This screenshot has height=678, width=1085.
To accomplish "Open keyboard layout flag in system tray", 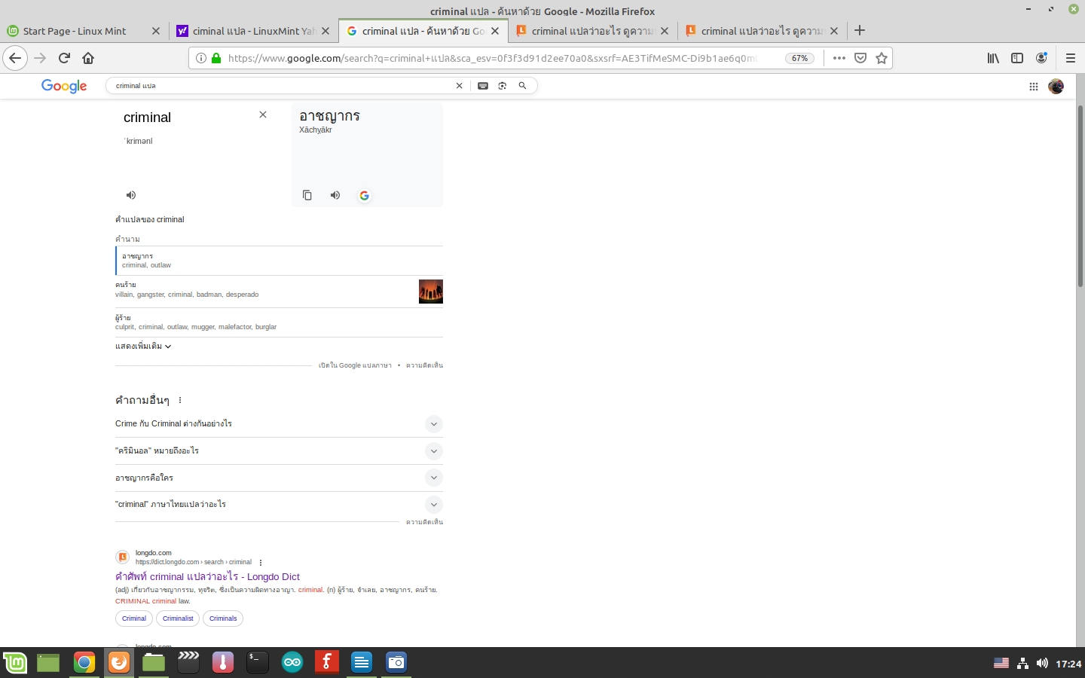I will (x=1001, y=663).
